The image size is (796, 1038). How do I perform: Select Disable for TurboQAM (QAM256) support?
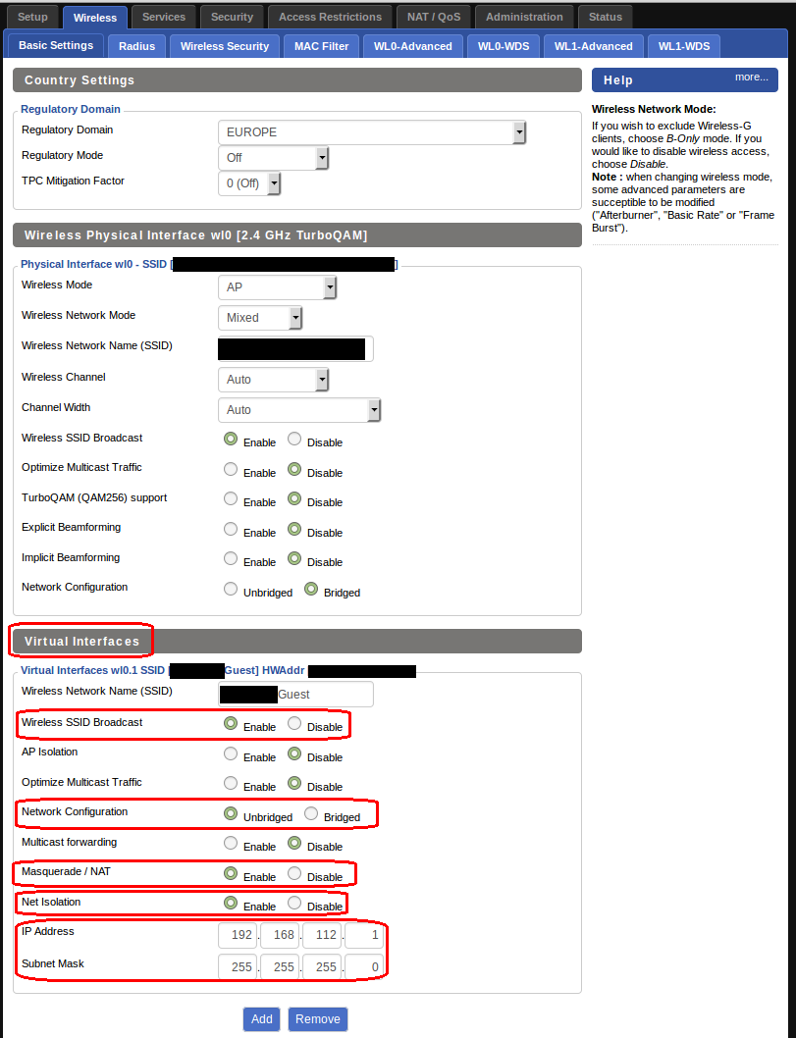(294, 498)
